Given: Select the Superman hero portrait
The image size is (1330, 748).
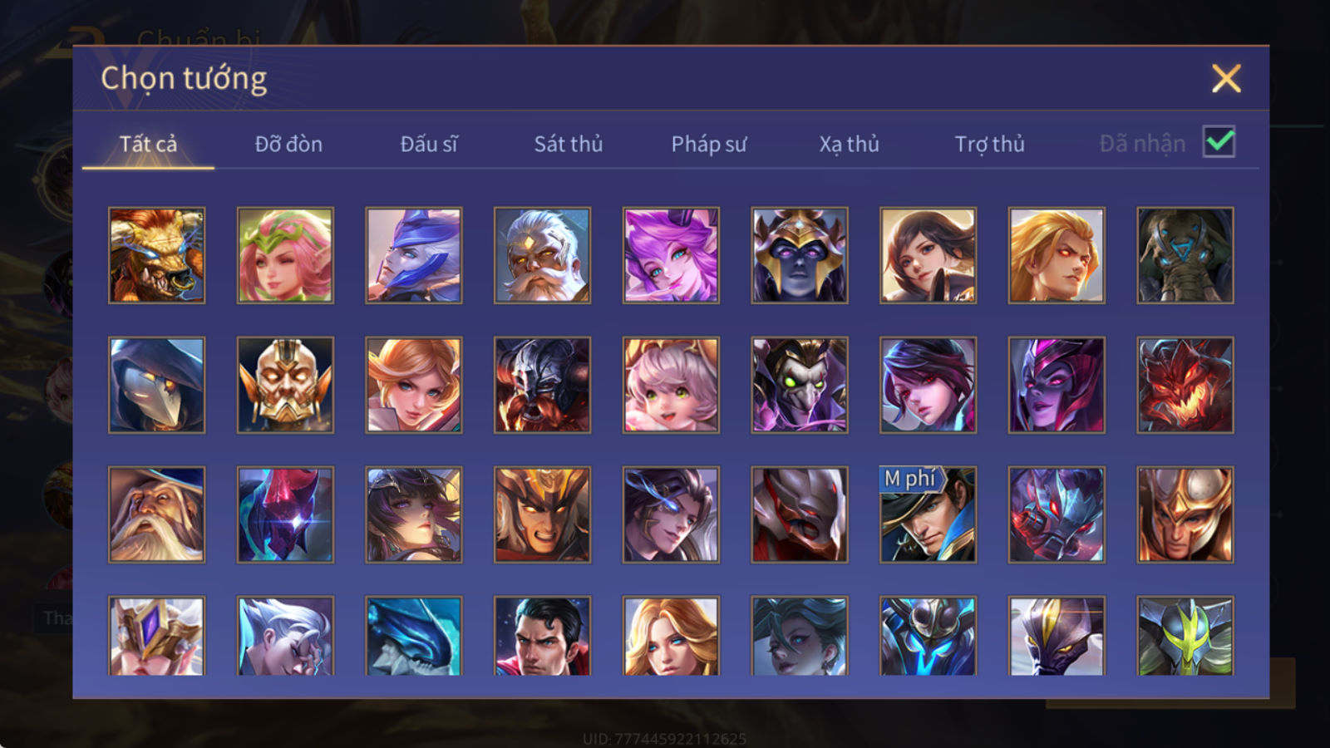Looking at the screenshot, I should coord(542,636).
